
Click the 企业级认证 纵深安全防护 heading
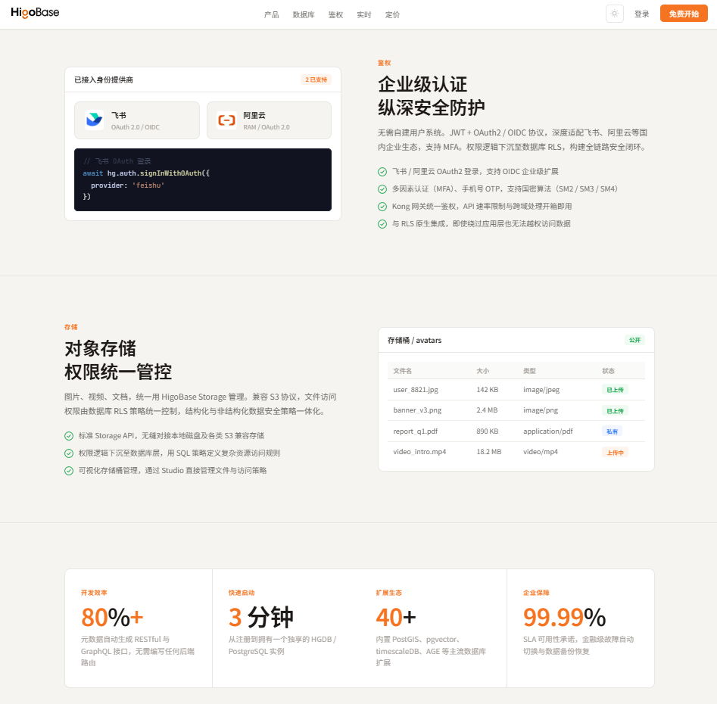pyautogui.click(x=432, y=96)
